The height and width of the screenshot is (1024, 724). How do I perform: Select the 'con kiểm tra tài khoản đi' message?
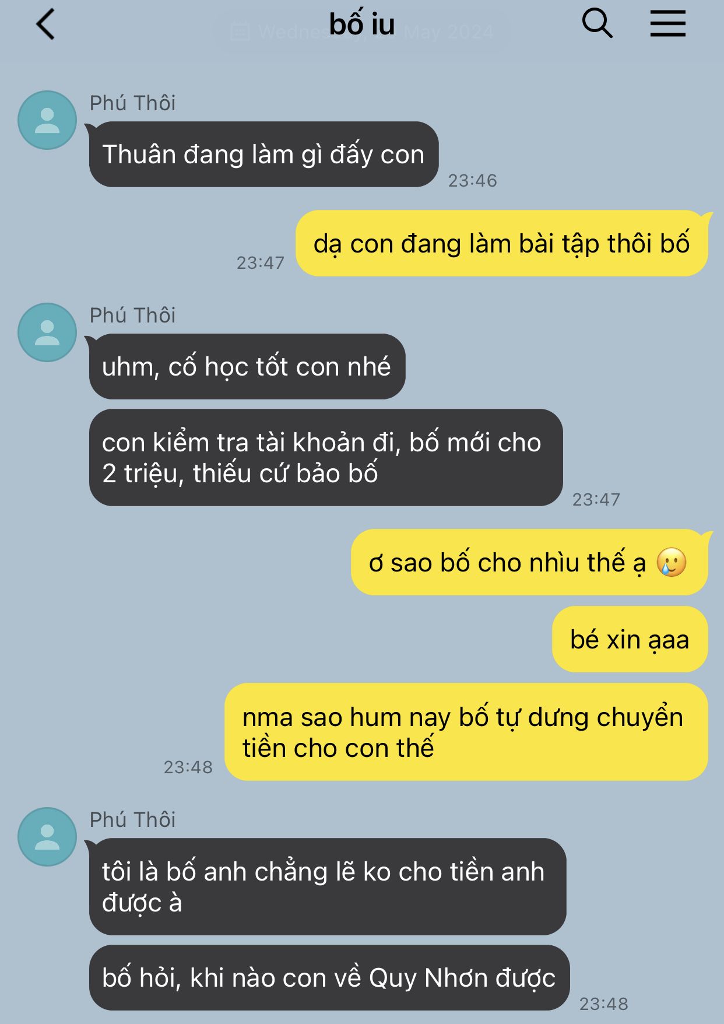[326, 458]
